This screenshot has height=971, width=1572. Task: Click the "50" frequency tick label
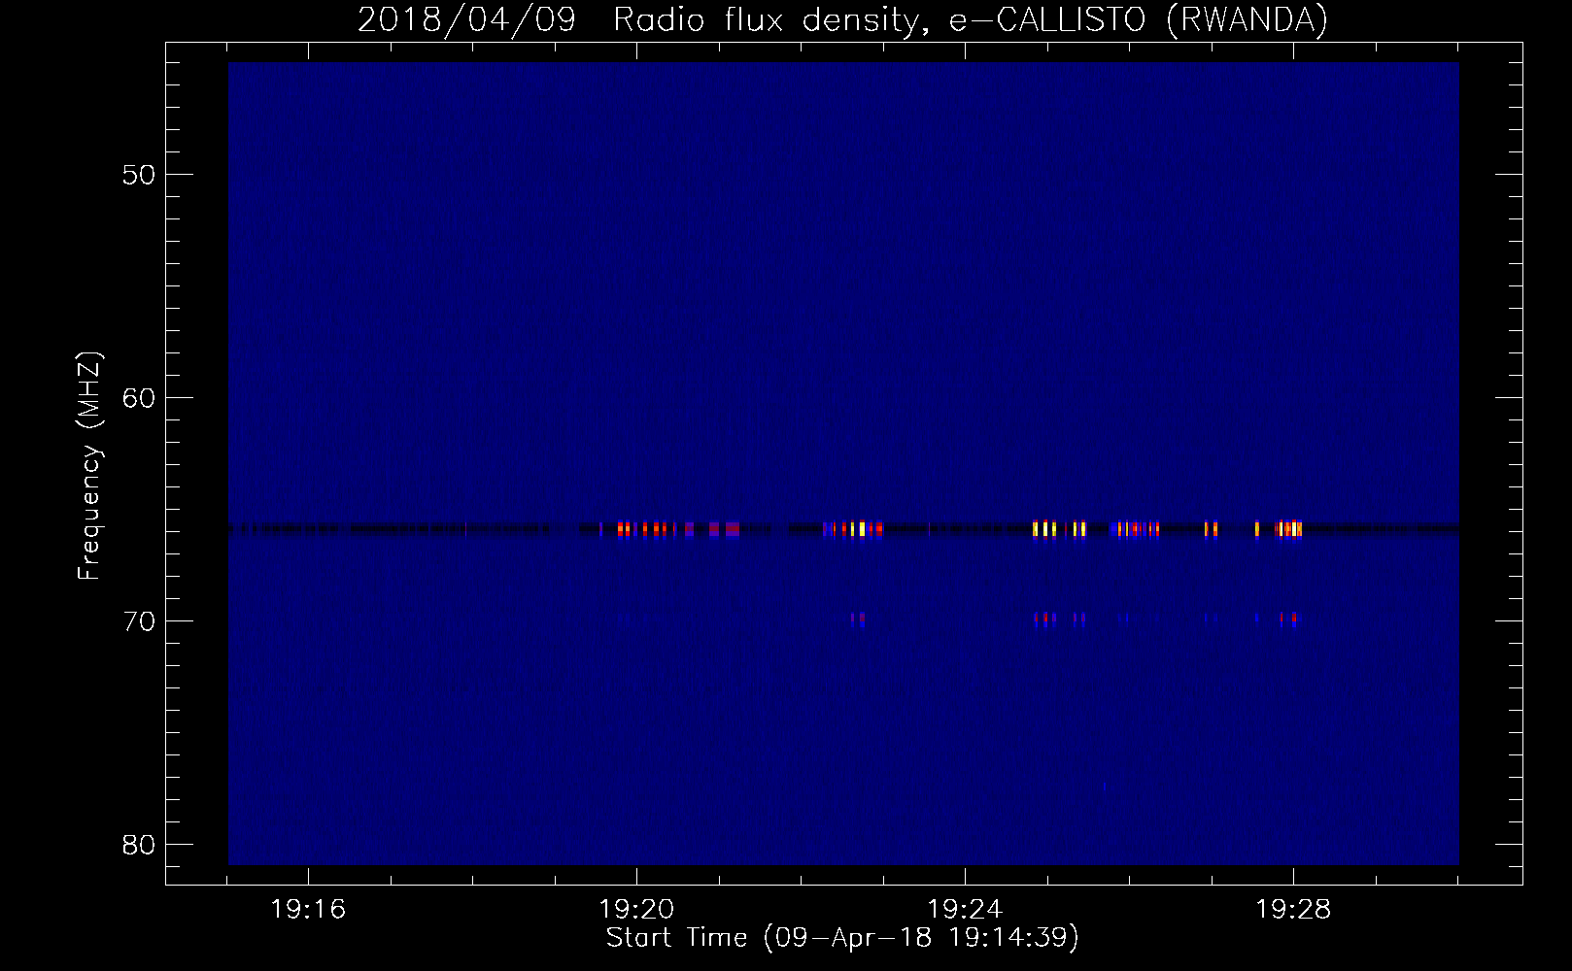tap(139, 175)
